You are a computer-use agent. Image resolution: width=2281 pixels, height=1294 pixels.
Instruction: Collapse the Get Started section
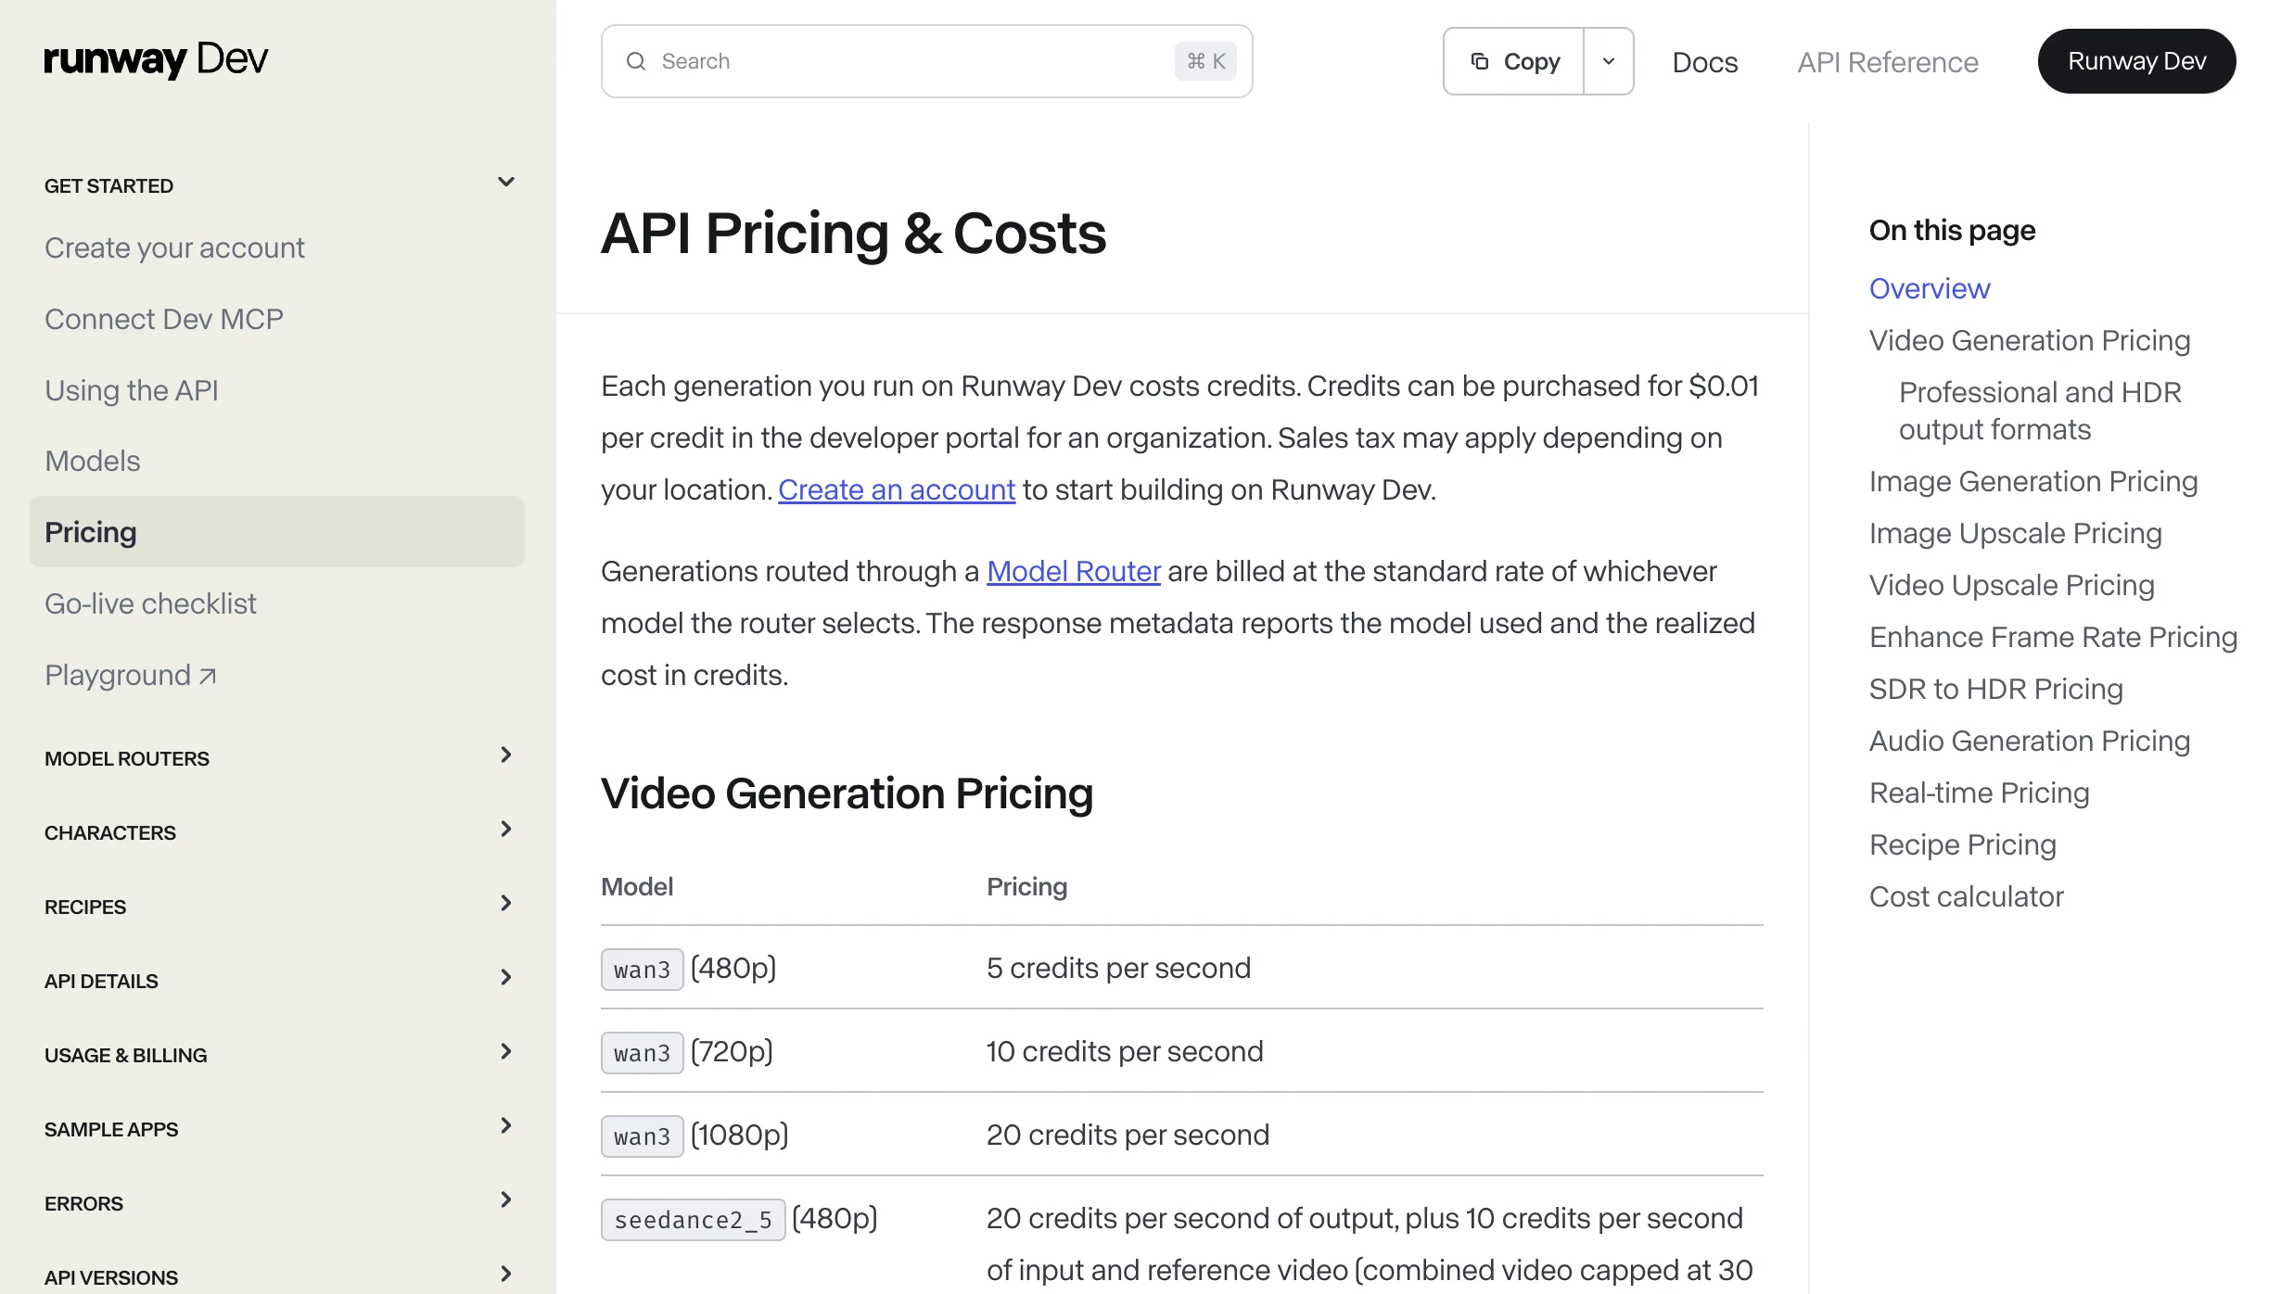click(506, 182)
